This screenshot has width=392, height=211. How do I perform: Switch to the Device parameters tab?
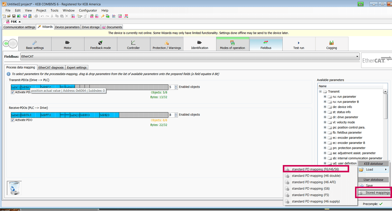[67, 27]
